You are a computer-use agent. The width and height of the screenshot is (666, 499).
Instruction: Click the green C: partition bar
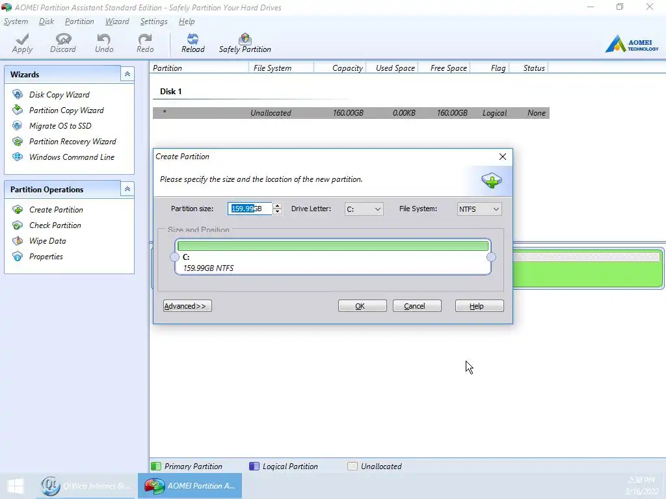[x=333, y=246]
